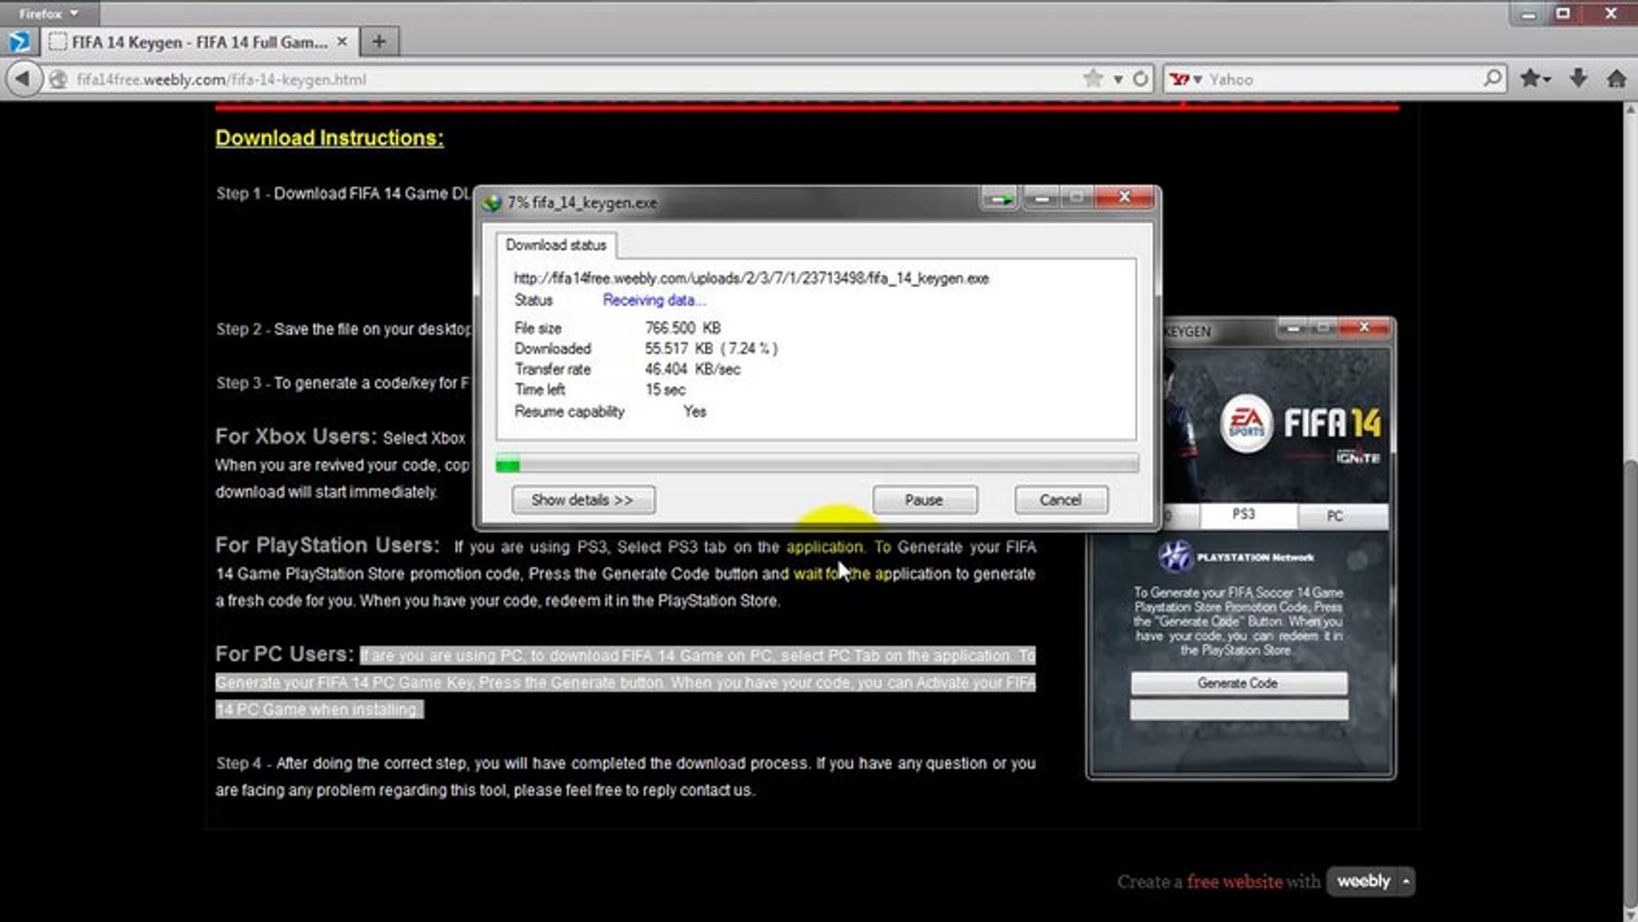The image size is (1638, 922).
Task: Click the 'For PlayStation Users:' heading
Action: 327,546
